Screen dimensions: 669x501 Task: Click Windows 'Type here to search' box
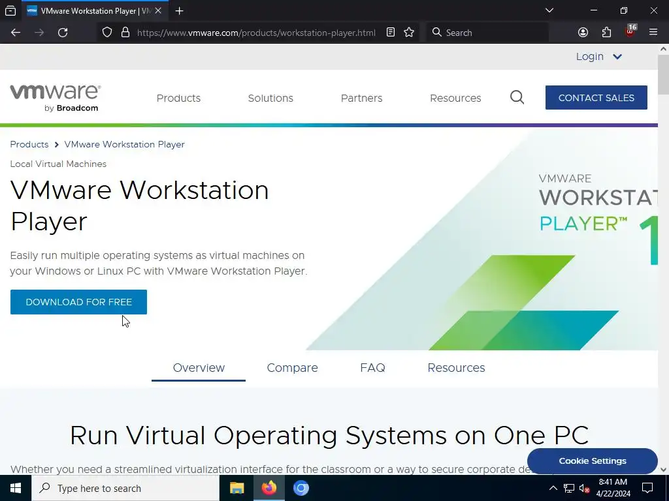(125, 488)
